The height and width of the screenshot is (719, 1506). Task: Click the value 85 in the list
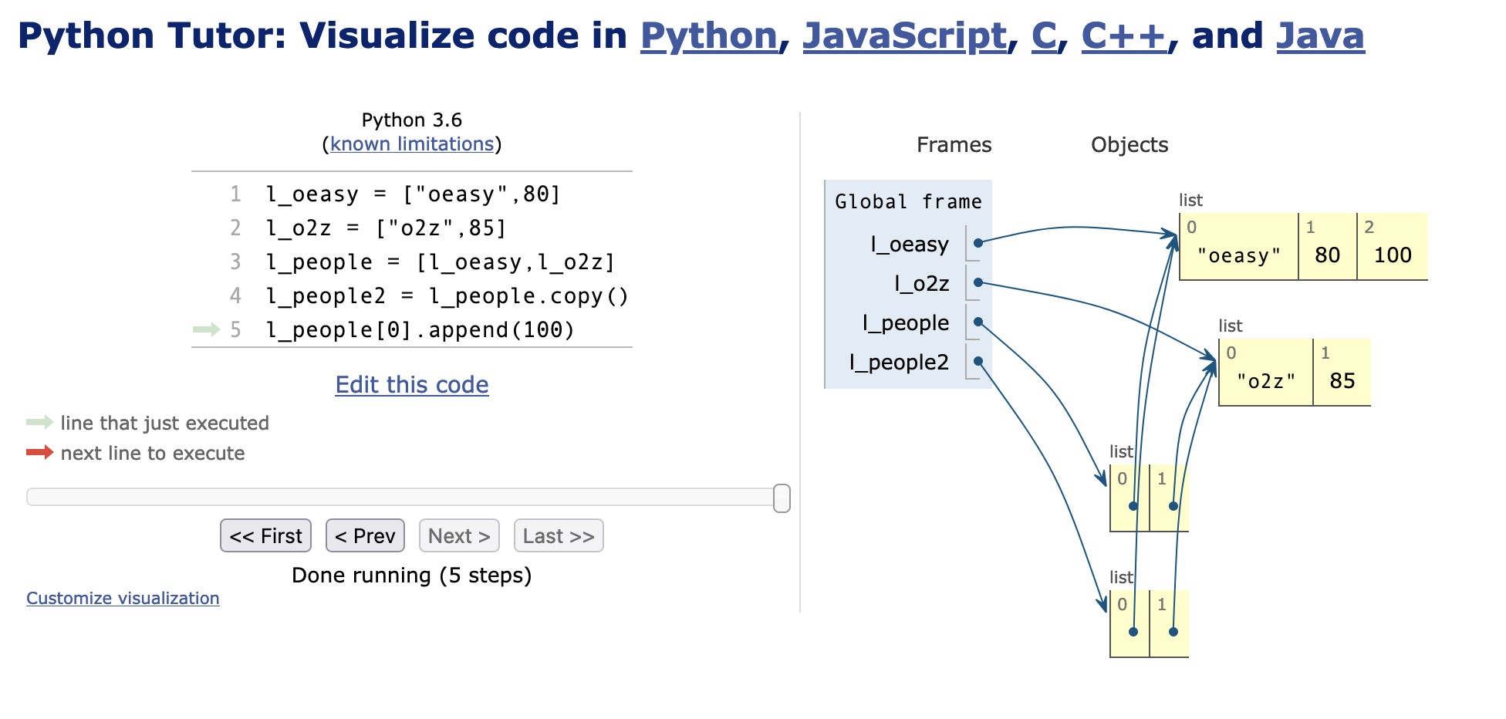(1342, 380)
